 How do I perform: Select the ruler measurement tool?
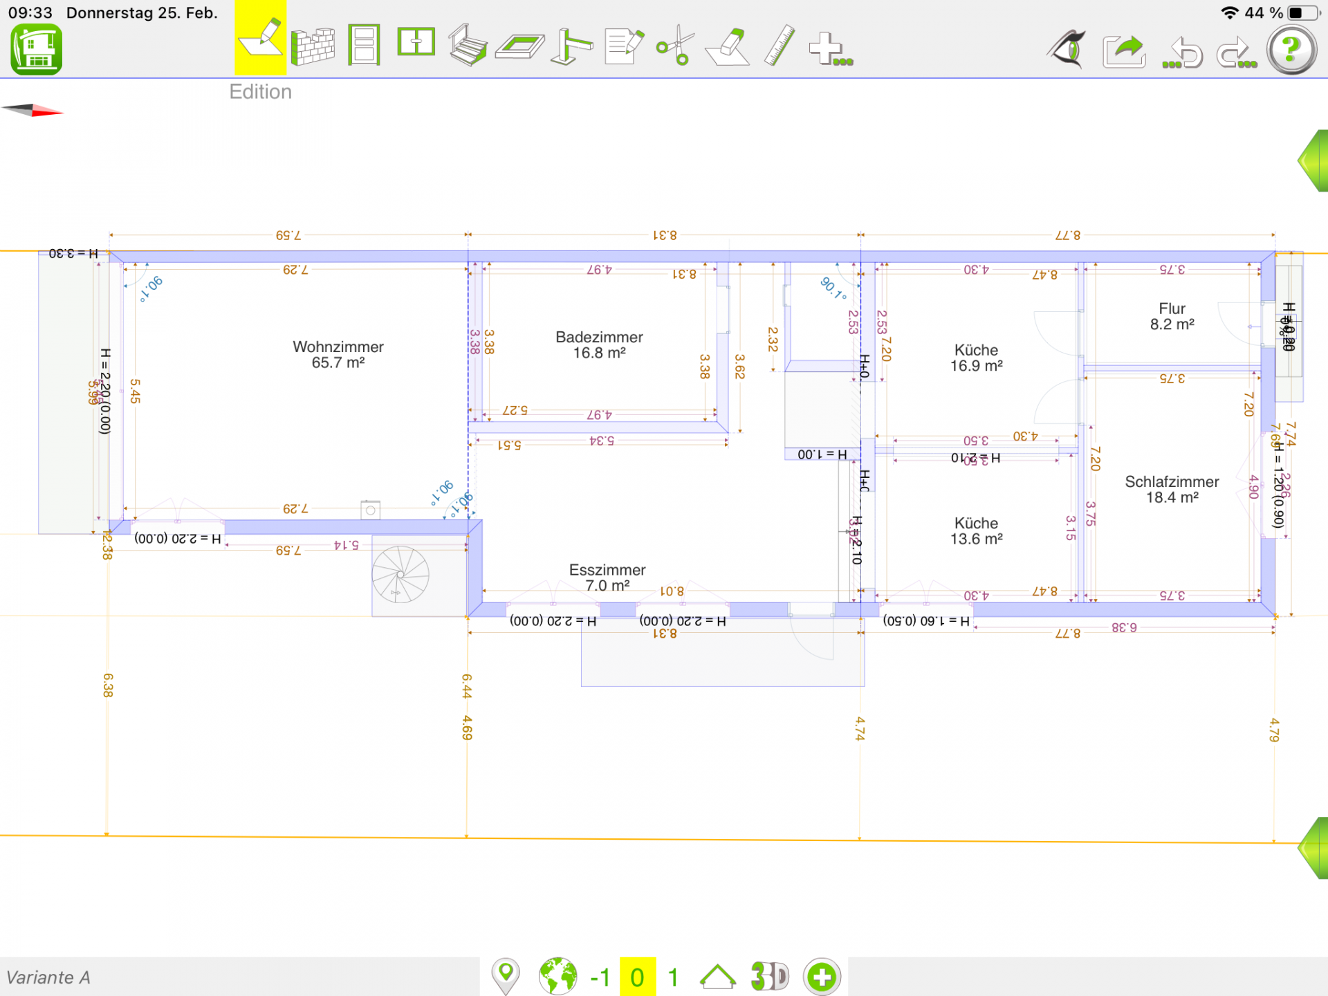[780, 46]
